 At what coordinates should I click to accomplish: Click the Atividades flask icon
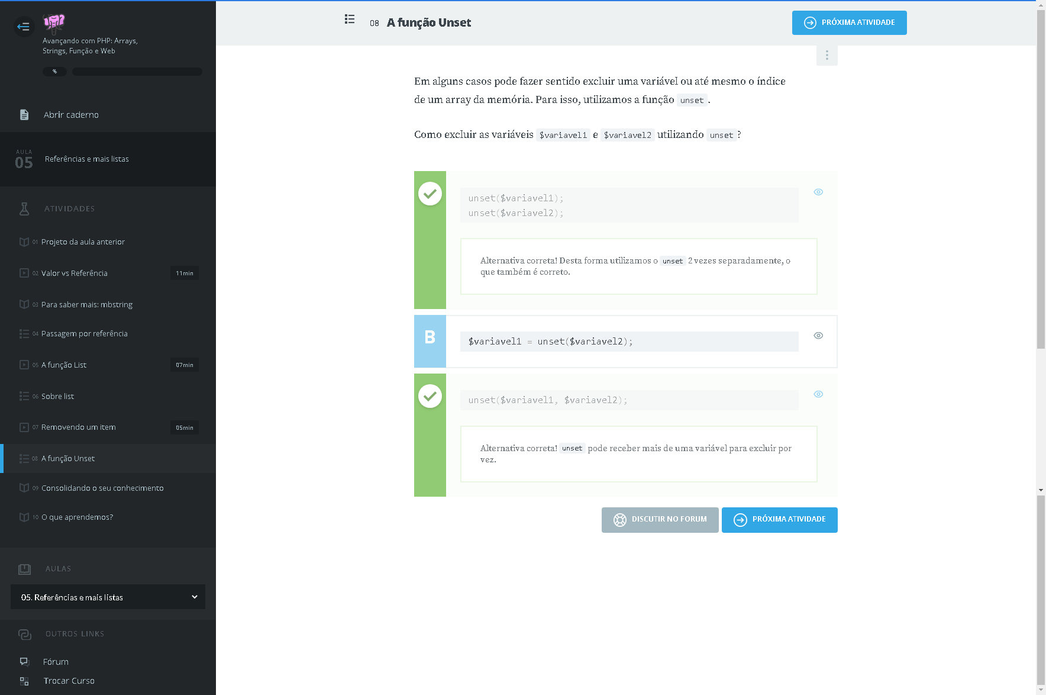24,209
